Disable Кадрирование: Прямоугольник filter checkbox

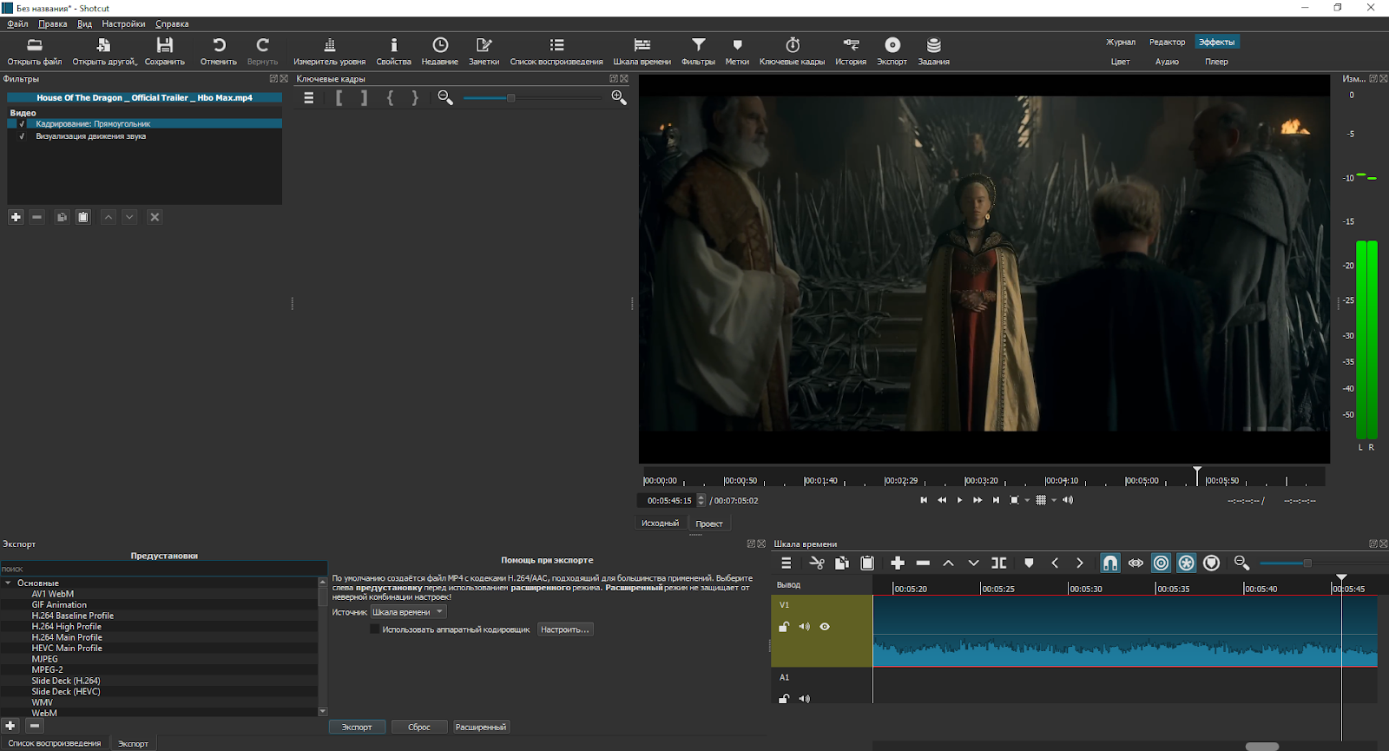pyautogui.click(x=22, y=124)
